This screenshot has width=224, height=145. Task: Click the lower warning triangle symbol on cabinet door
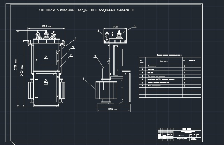(46, 82)
